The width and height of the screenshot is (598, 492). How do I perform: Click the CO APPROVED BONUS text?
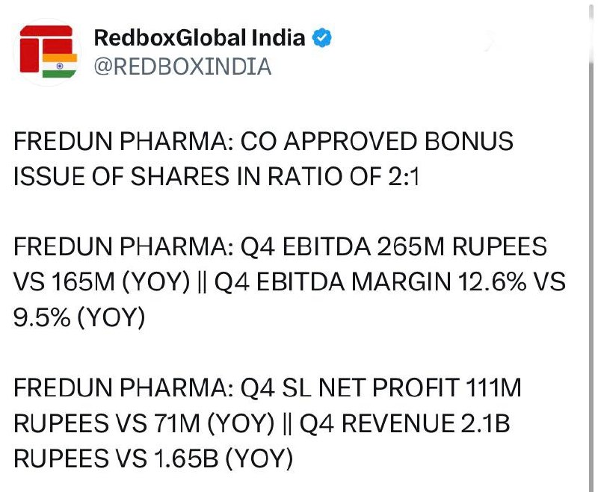tap(377, 141)
